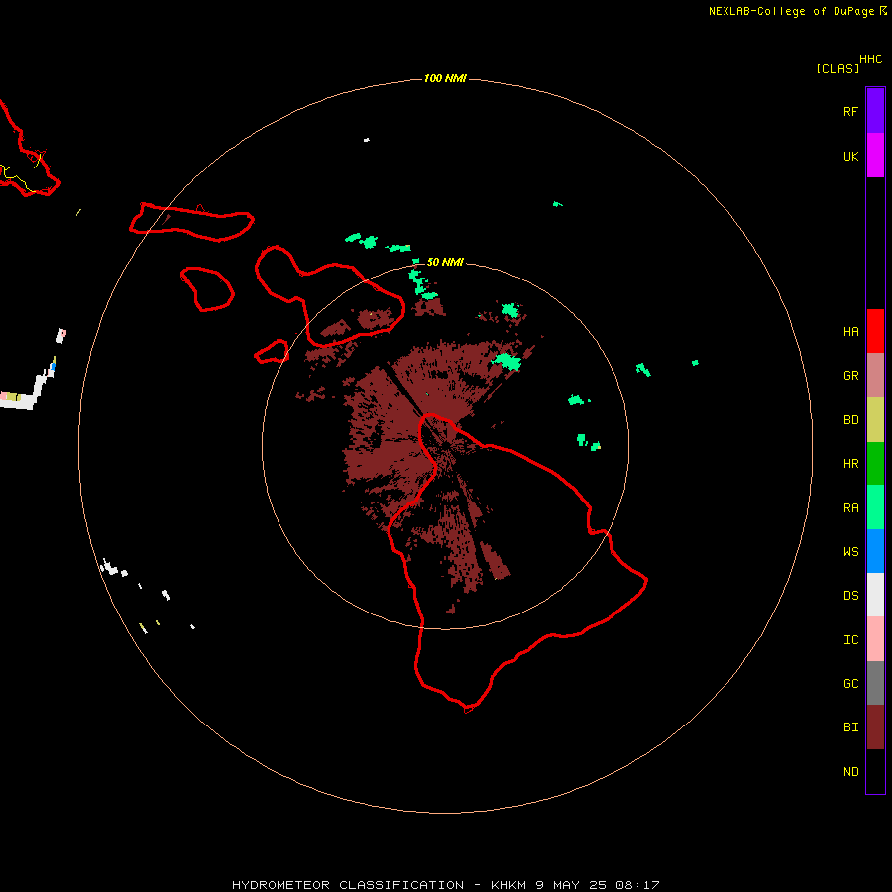This screenshot has width=892, height=892.
Task: Click the IC pink legend swatch
Action: (x=875, y=639)
